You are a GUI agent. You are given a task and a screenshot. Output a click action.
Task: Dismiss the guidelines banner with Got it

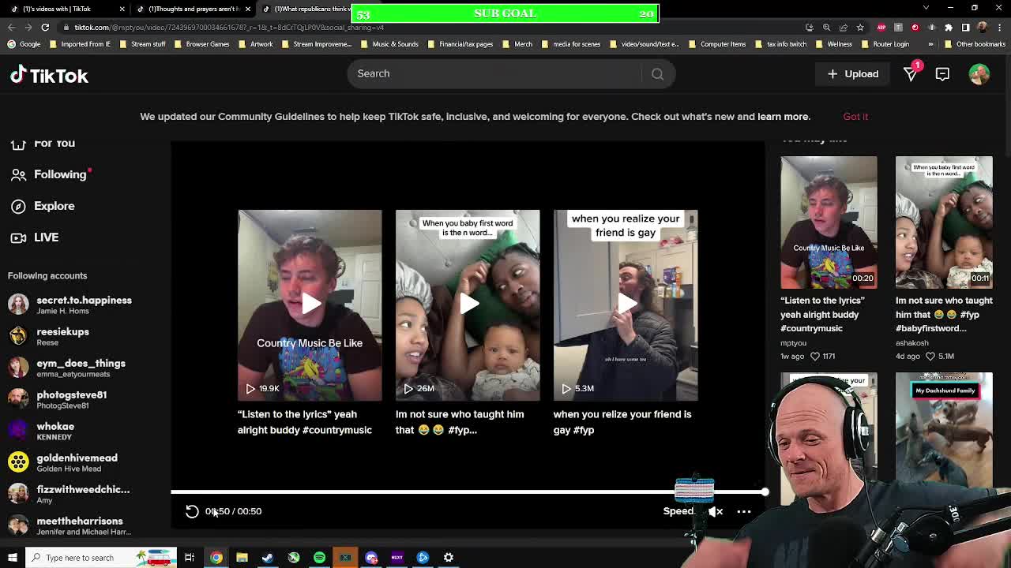pos(855,117)
